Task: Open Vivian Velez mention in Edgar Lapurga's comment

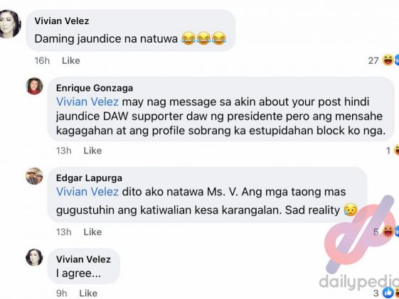Action: click(x=87, y=192)
